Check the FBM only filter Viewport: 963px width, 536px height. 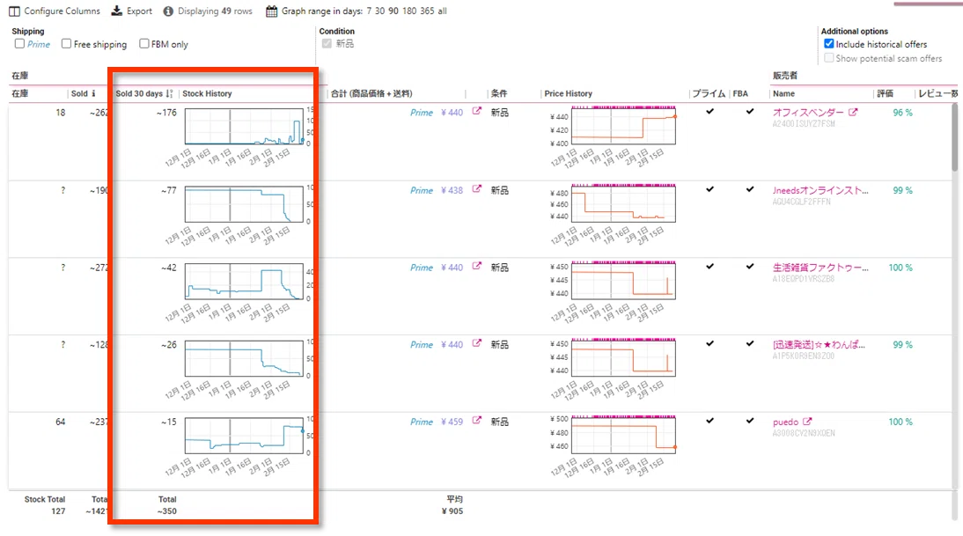click(143, 44)
